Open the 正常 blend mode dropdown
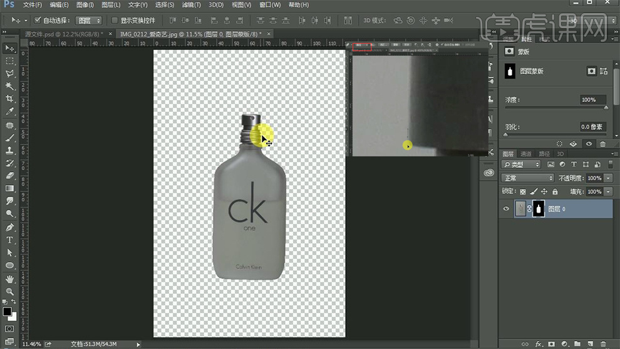Screen dimensions: 620x349 click(x=528, y=178)
